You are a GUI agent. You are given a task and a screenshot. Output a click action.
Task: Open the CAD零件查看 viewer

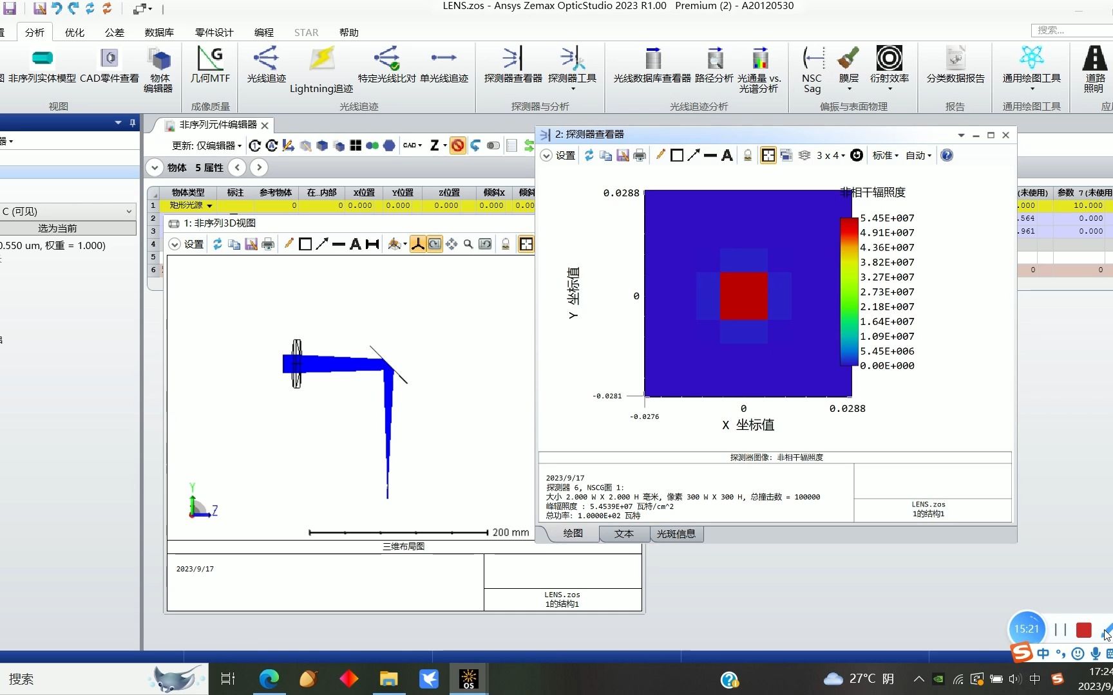109,65
